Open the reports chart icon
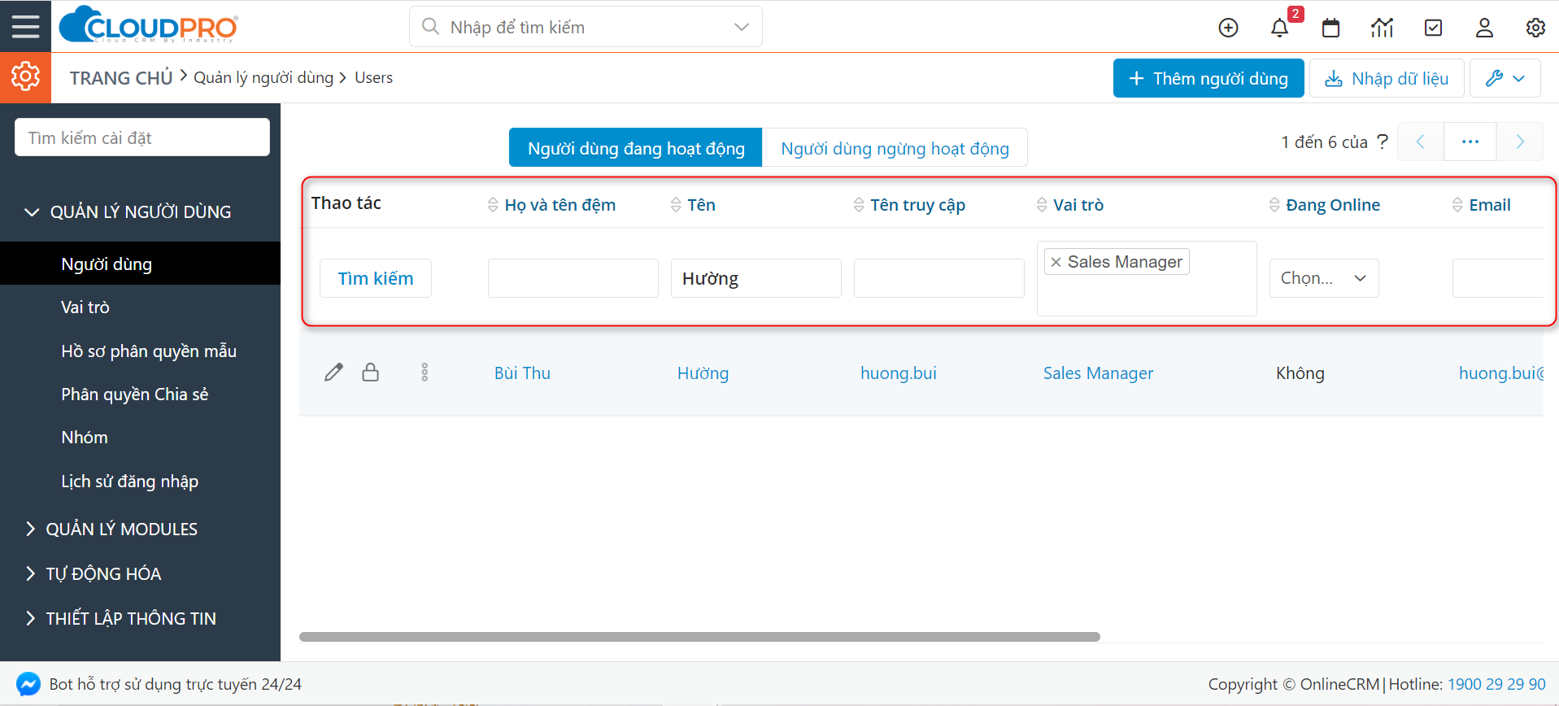This screenshot has width=1559, height=706. 1382,28
